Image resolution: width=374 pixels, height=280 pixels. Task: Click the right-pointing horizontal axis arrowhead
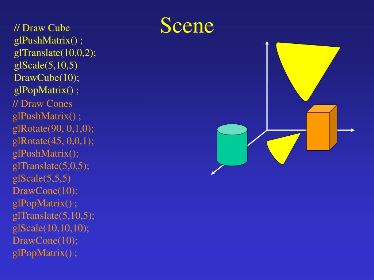pyautogui.click(x=353, y=130)
